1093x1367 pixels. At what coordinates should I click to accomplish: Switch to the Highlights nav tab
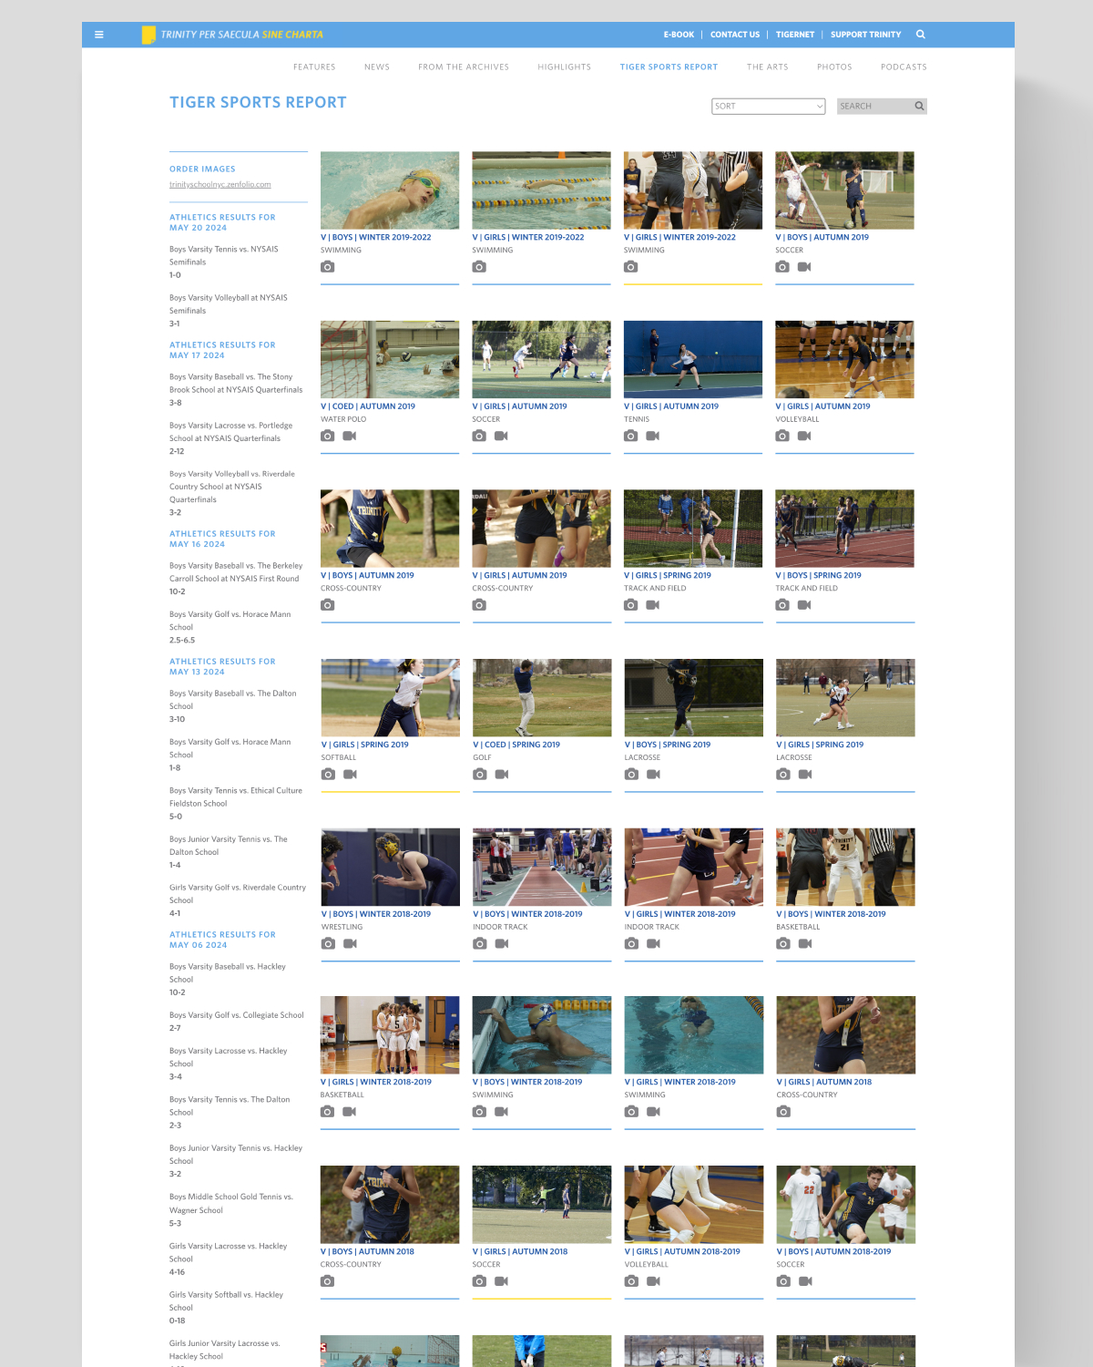click(564, 67)
